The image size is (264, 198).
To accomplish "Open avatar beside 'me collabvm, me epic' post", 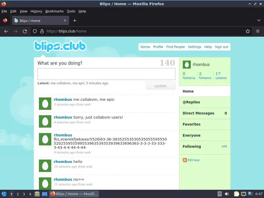I will tap(45, 104).
